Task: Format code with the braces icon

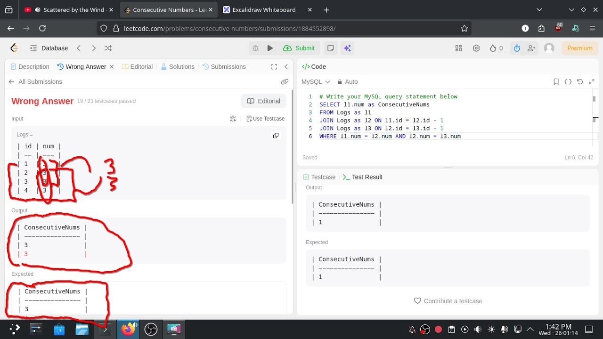Action: (568, 81)
